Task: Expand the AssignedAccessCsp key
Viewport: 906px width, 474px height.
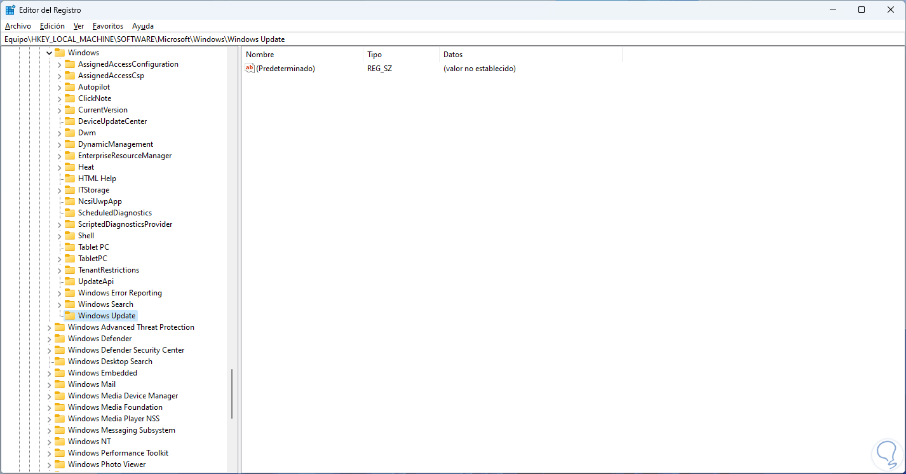Action: point(60,76)
